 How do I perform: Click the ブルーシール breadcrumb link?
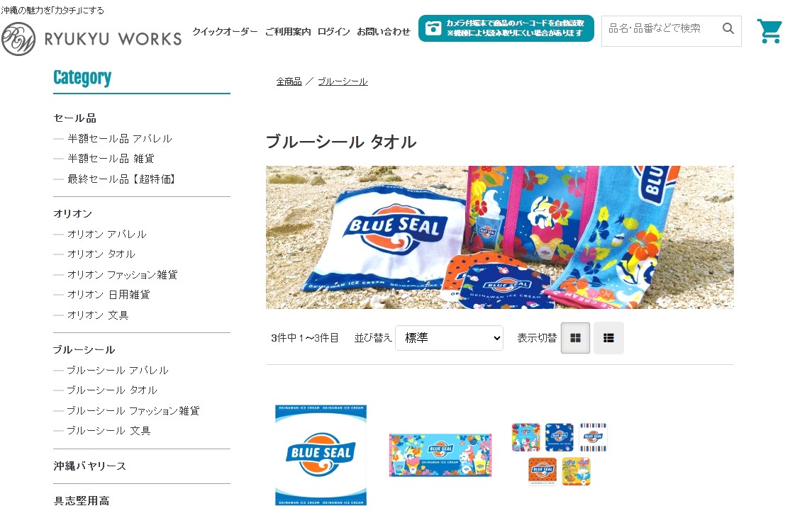(343, 81)
